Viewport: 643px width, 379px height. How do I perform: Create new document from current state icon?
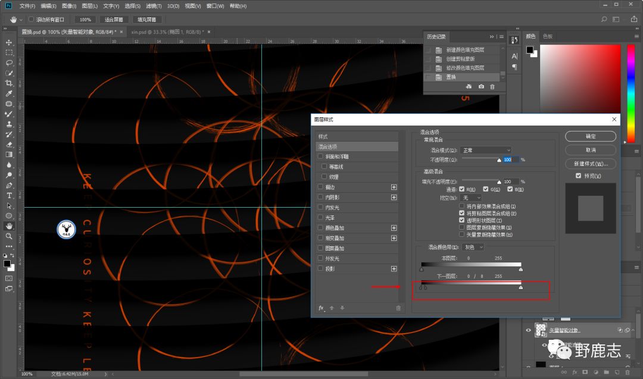click(469, 86)
